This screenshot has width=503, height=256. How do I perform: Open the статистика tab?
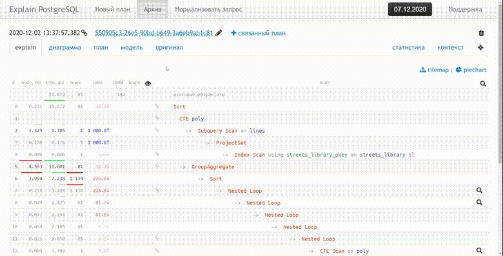[408, 48]
